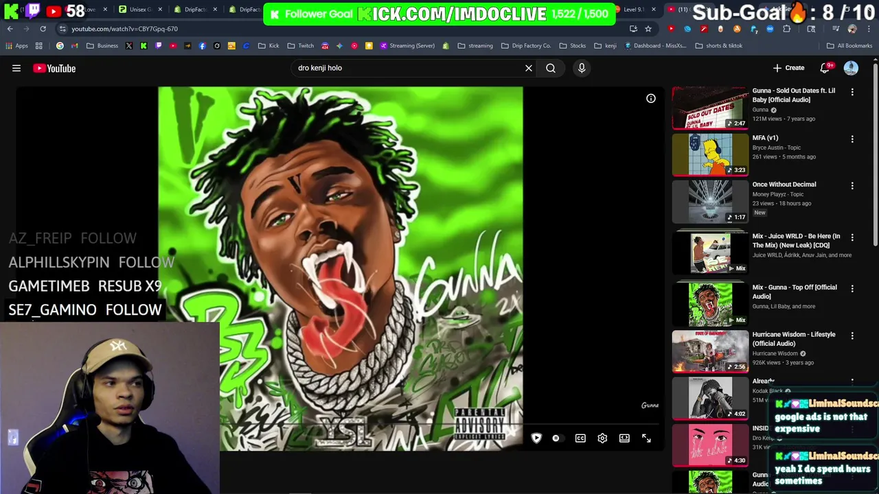Open the YouTube notifications bell
The width and height of the screenshot is (879, 494).
825,68
